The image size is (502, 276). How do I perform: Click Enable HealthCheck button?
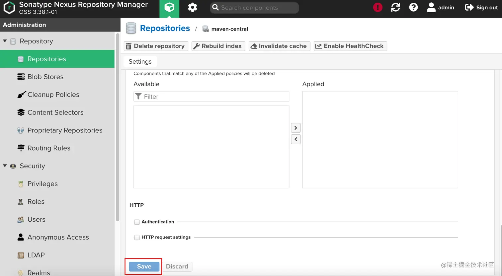point(350,46)
